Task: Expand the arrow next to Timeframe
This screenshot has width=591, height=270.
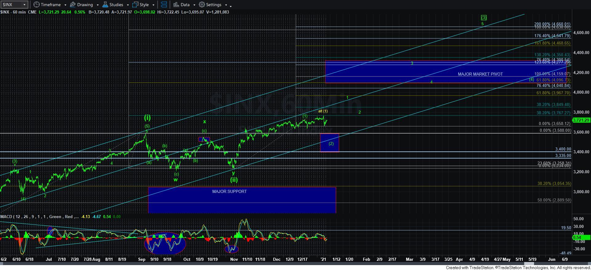Action: pos(65,5)
